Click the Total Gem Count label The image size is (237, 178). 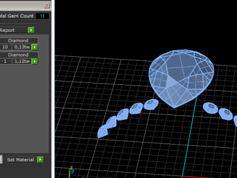tap(17, 16)
